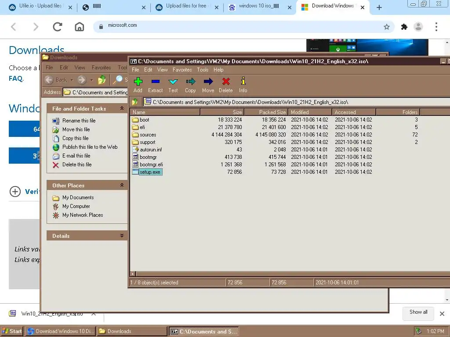Click the 7-Zip Move toolbar icon
The height and width of the screenshot is (337, 450).
pos(208,82)
